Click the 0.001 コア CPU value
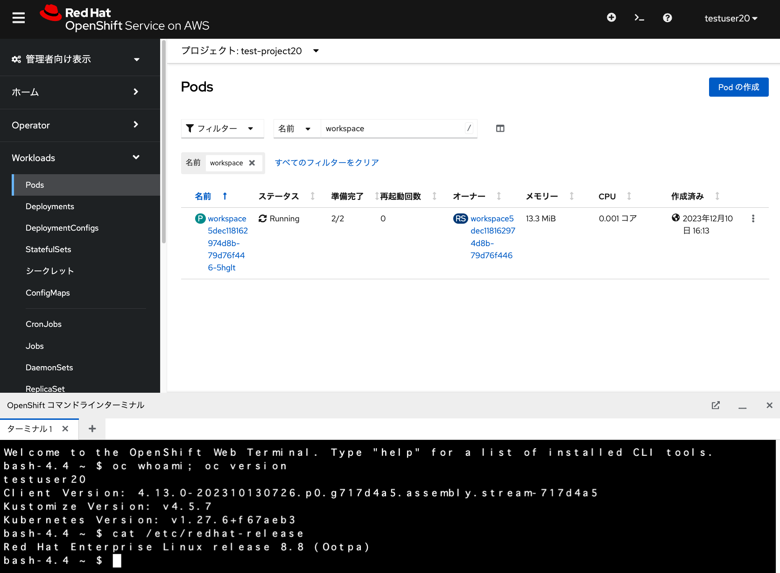Viewport: 780px width, 573px height. tap(618, 219)
